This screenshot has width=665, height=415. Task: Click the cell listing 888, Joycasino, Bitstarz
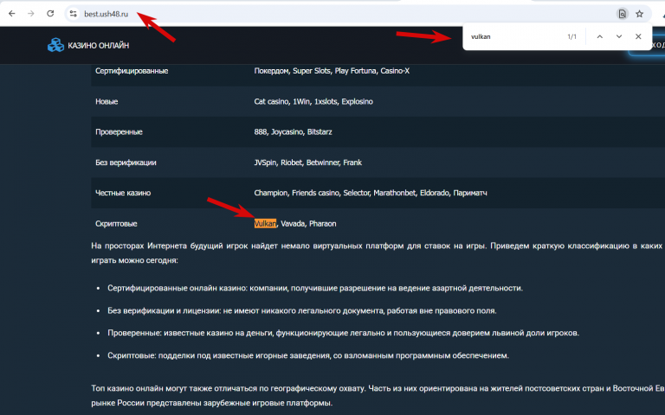(x=293, y=132)
